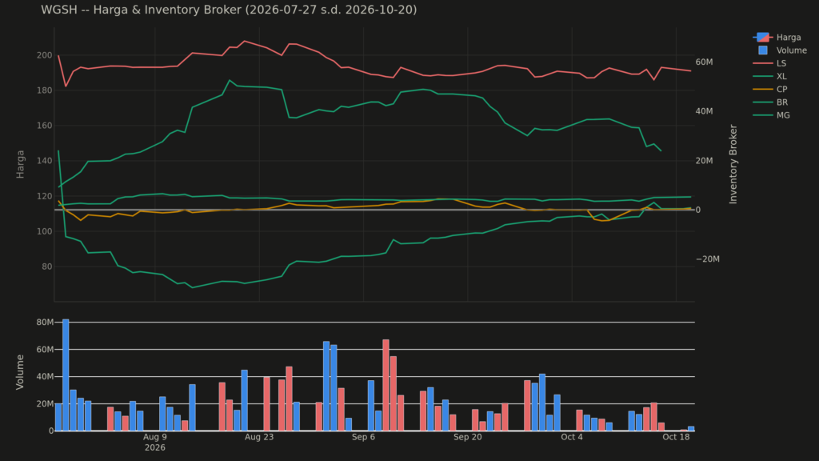The image size is (819, 461).
Task: Click the Aug 23 date label
Action: 259,437
